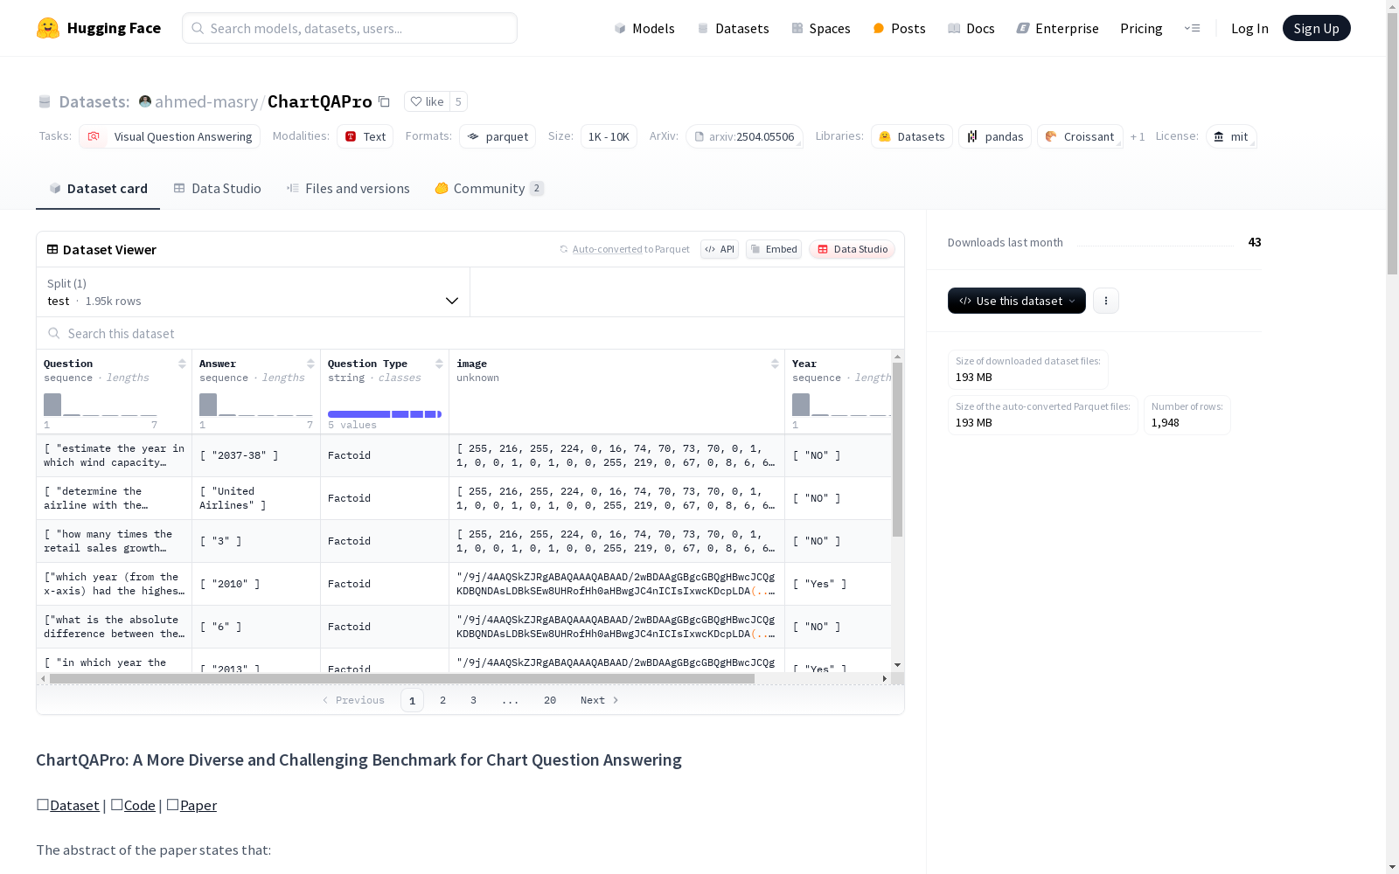The height and width of the screenshot is (874, 1399).
Task: Open Models in the top navigation
Action: click(x=644, y=28)
